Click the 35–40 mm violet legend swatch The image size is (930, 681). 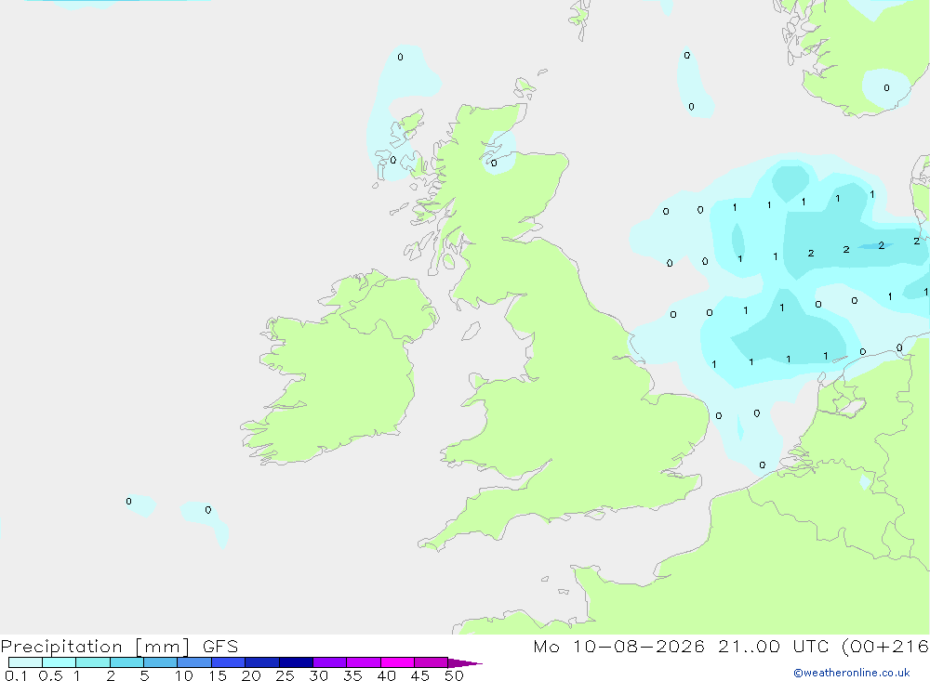(364, 662)
